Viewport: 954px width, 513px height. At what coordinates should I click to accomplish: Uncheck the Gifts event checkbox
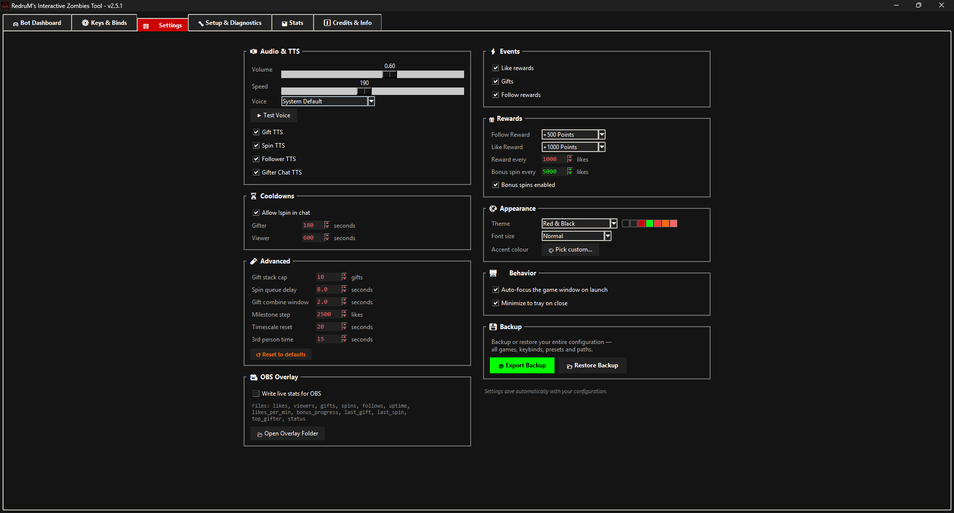click(x=496, y=82)
